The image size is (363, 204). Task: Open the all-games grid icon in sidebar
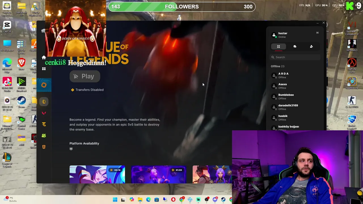pos(44,69)
